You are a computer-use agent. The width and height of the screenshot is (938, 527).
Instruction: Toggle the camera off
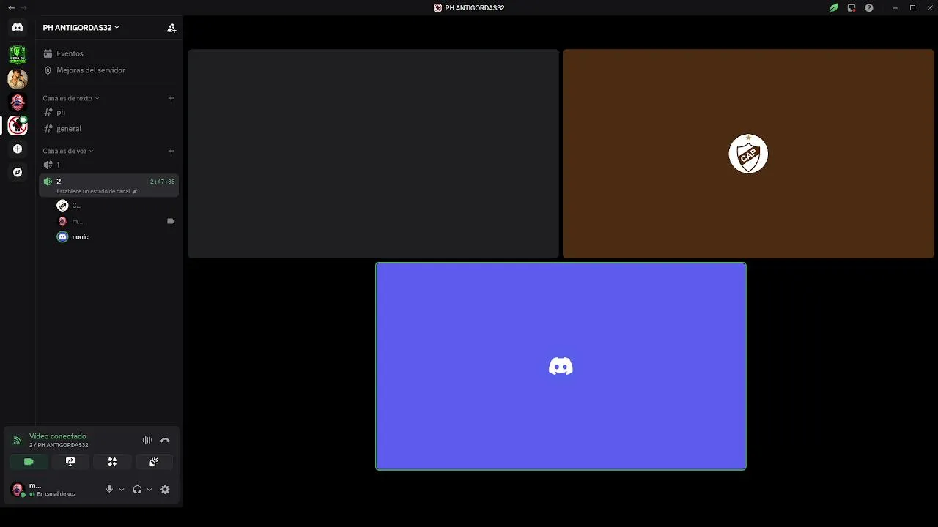click(29, 462)
